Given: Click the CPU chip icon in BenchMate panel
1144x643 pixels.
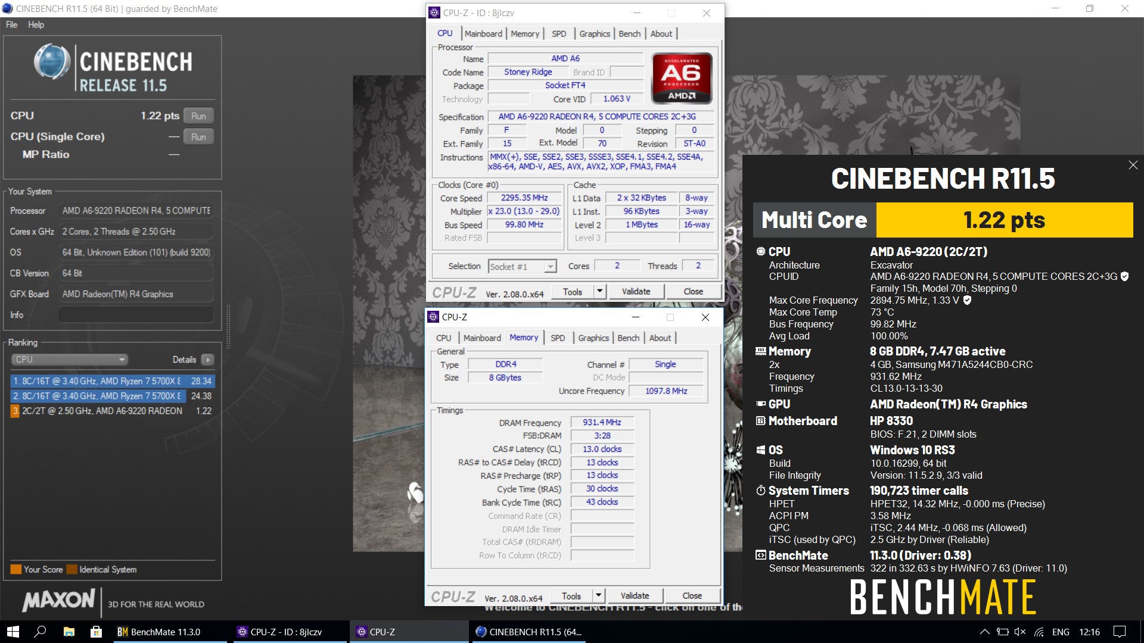Looking at the screenshot, I should pyautogui.click(x=761, y=251).
